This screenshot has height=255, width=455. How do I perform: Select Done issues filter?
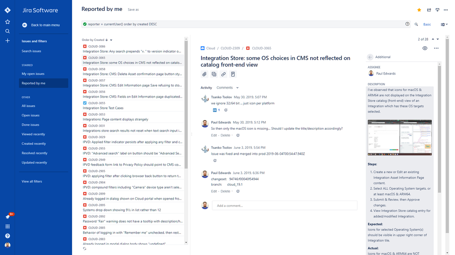31,125
